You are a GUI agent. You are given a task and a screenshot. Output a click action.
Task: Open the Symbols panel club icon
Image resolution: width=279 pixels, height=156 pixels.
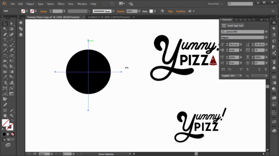(274, 68)
